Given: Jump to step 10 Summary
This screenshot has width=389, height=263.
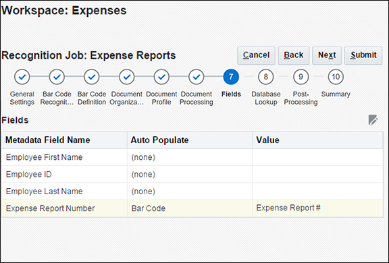Looking at the screenshot, I should point(336,77).
